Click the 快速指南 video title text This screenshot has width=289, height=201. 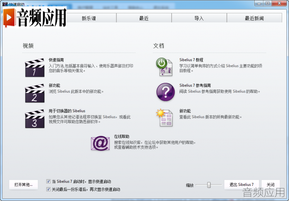56,60
